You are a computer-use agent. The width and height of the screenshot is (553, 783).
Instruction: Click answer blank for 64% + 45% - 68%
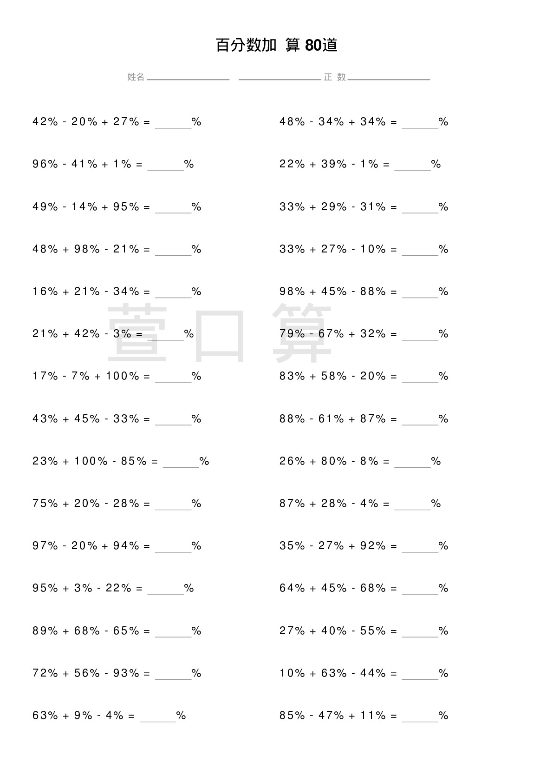click(x=420, y=589)
